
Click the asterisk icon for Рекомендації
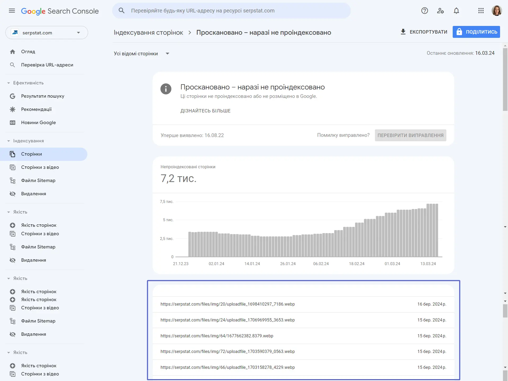(12, 109)
